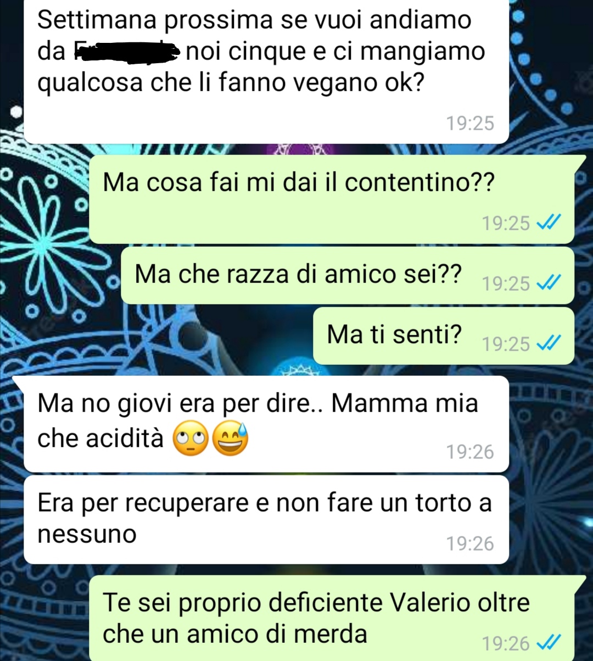
Task: Select the 'Ma che razza di amico sei??' bubble
Action: point(348,275)
